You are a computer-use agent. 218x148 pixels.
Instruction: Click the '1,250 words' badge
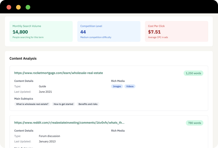[193, 73]
